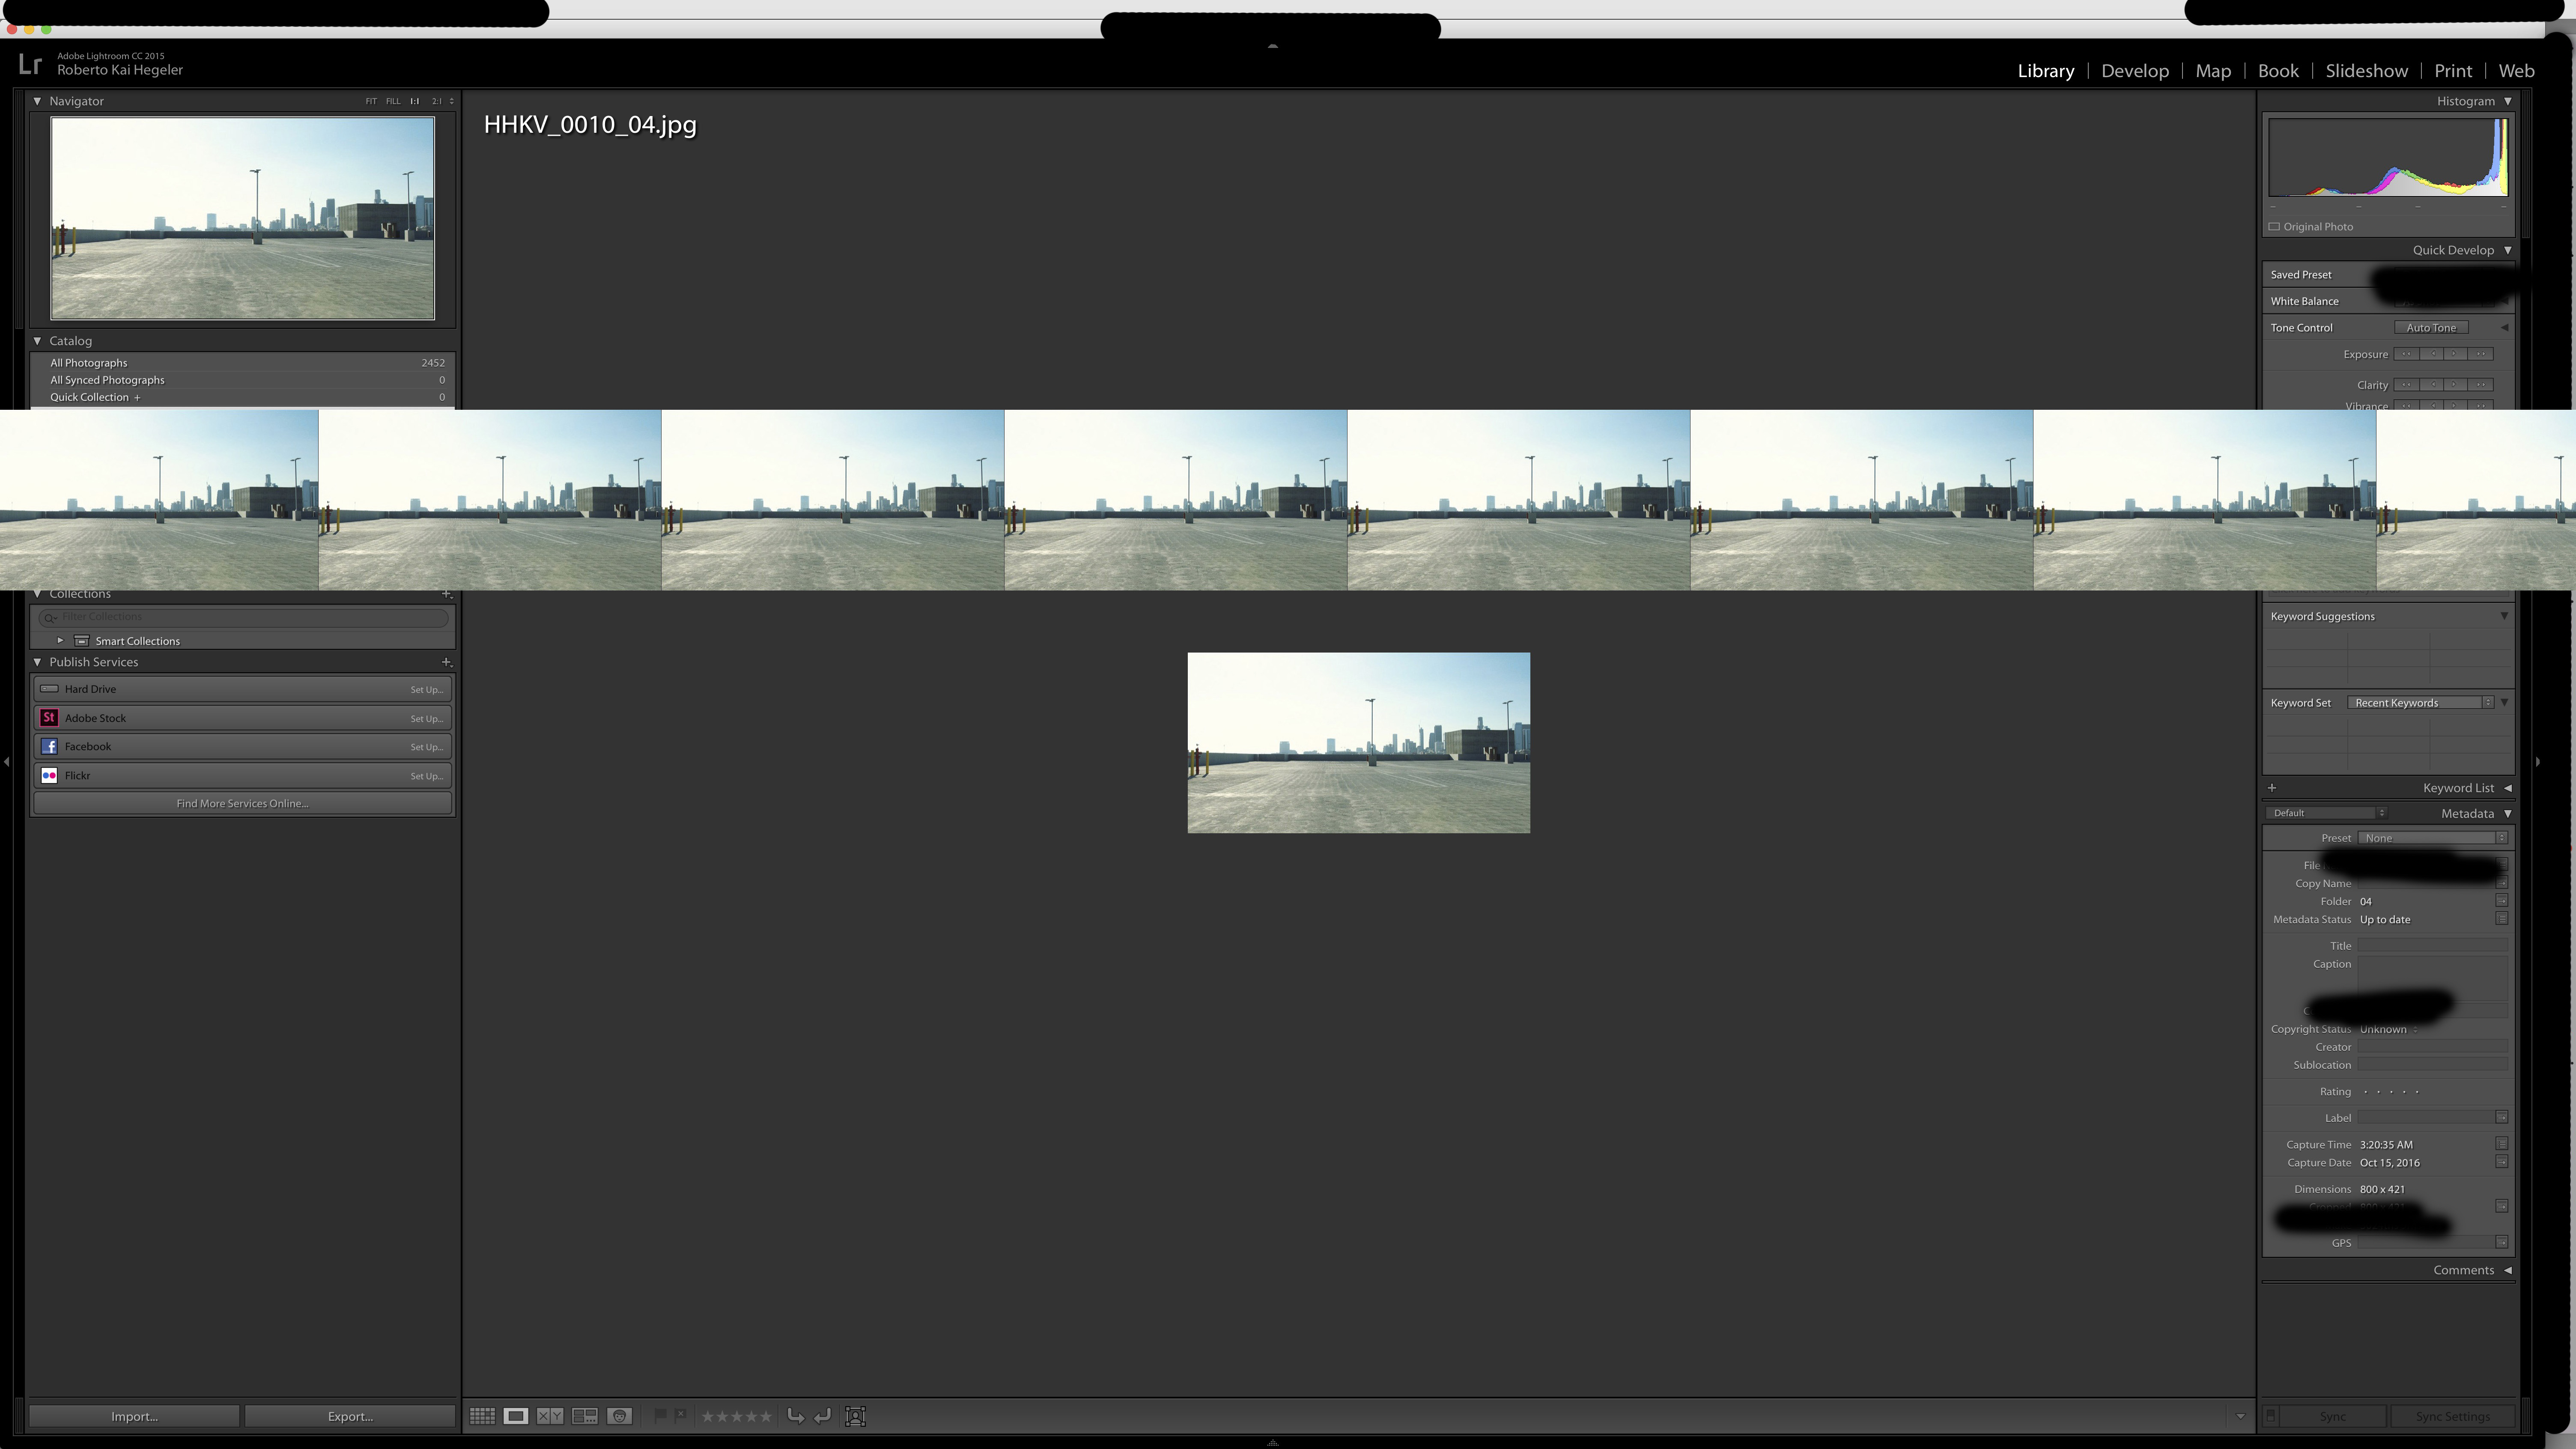The image size is (2576, 1449).
Task: Collapse the Publish Services panel
Action: click(37, 662)
